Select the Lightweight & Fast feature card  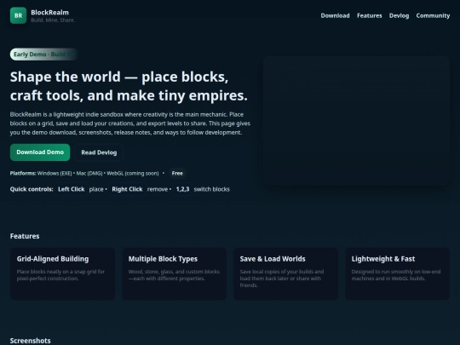tap(398, 273)
